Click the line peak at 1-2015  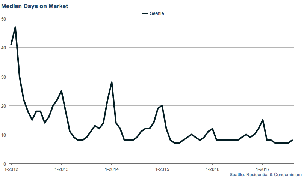coord(162,106)
